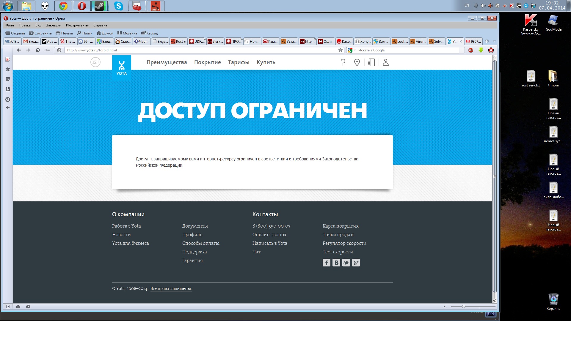
Task: Click the Сохранить toolbar button
Action: (x=40, y=33)
